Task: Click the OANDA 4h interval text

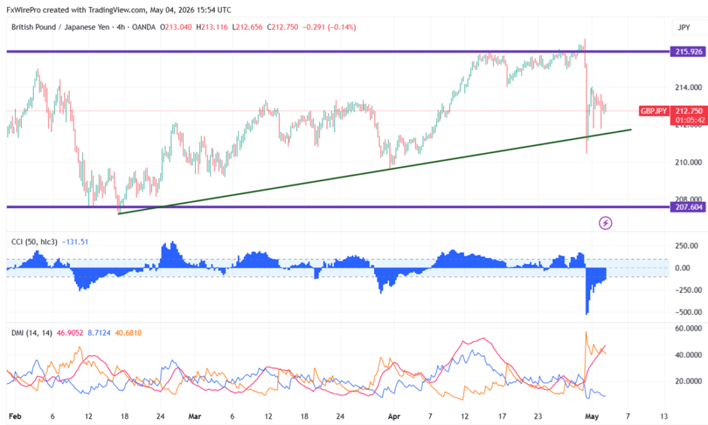Action: click(x=136, y=27)
